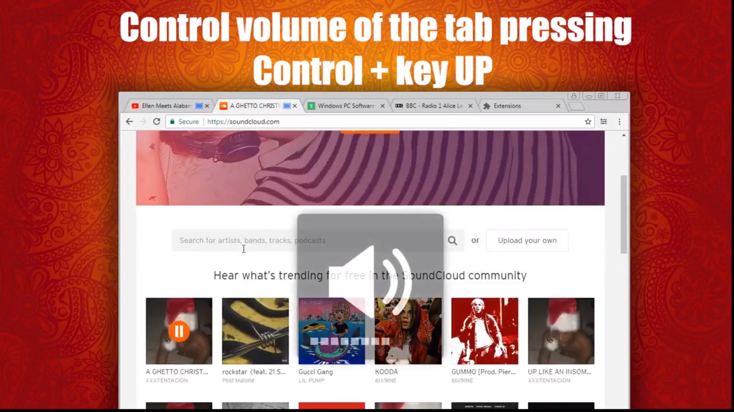The image size is (734, 412).
Task: Click the Ellen Meets Alabama tab
Action: pyautogui.click(x=166, y=106)
